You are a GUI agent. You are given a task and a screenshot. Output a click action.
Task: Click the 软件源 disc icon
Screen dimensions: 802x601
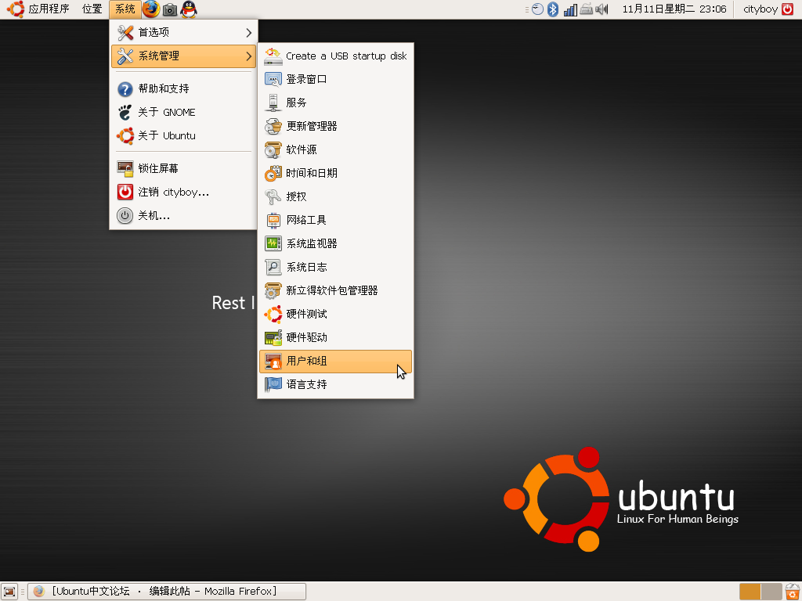coord(273,149)
